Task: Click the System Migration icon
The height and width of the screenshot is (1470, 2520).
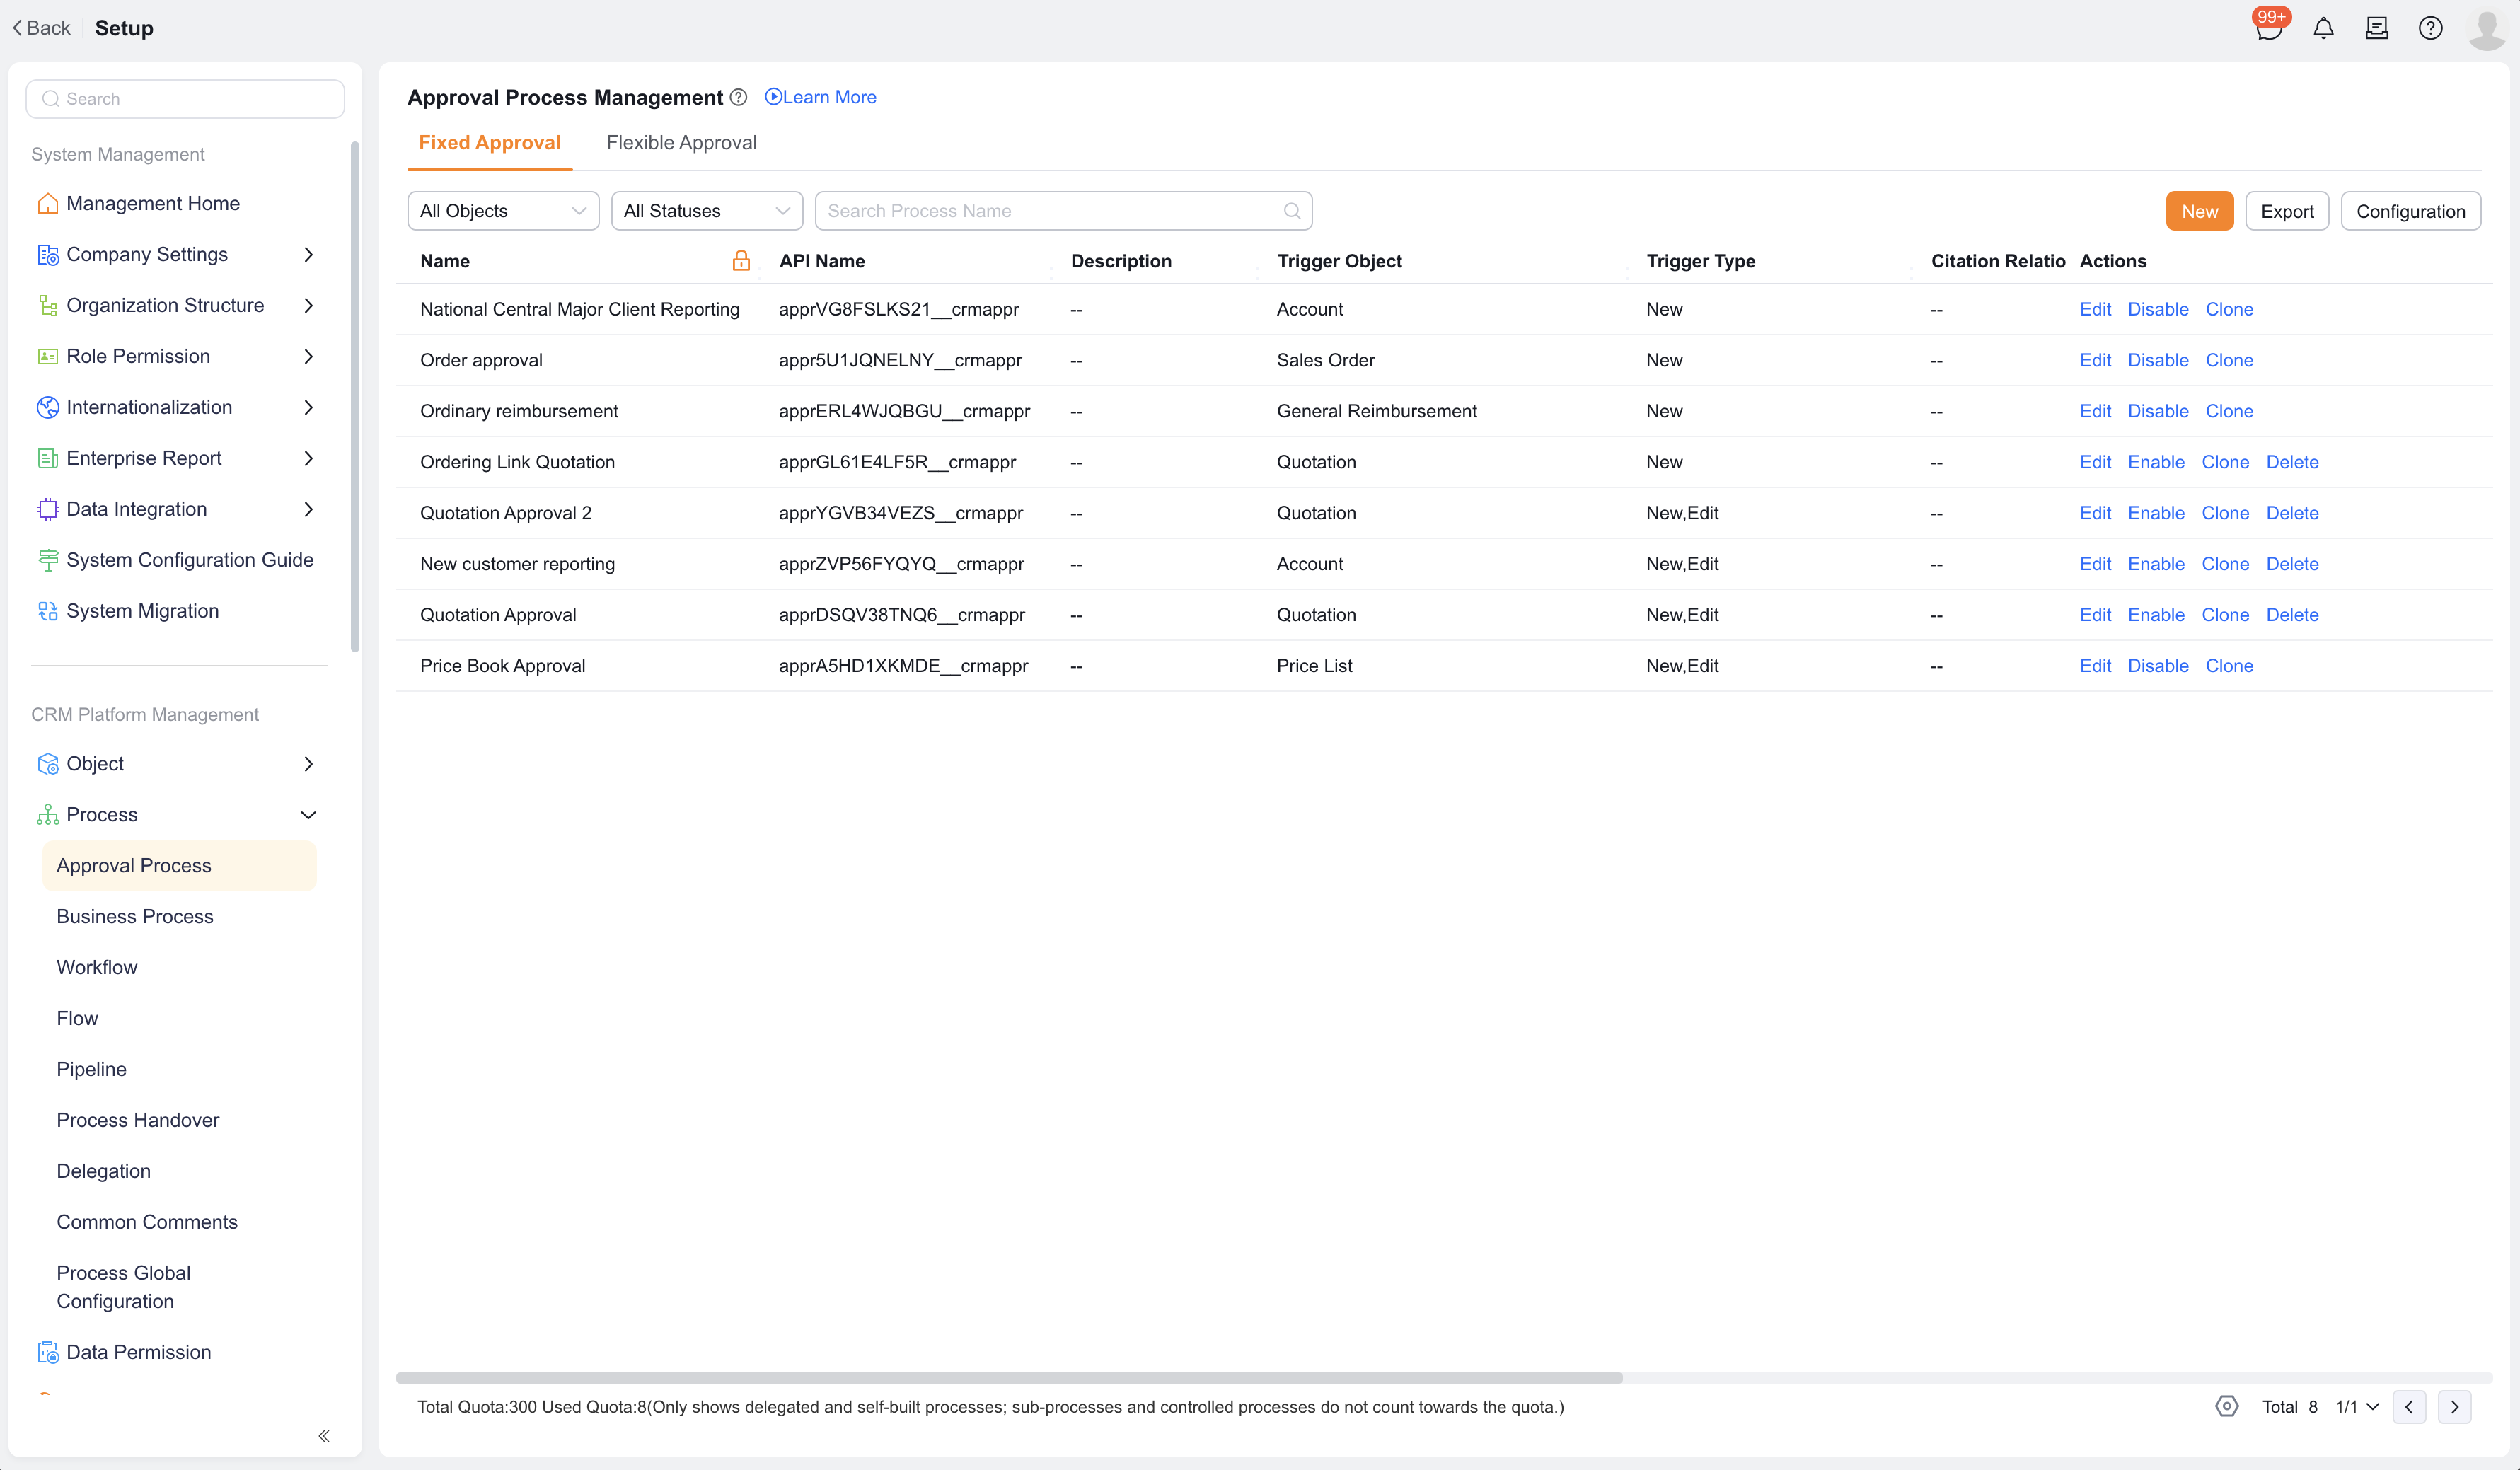Action: pos(47,611)
